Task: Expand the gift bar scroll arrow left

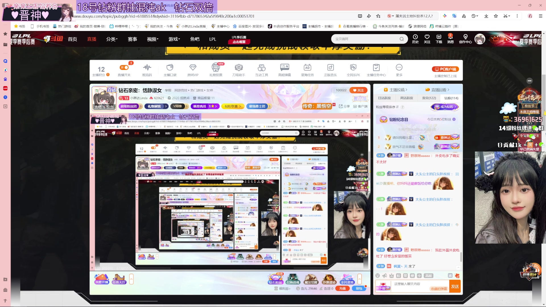Action: [131, 279]
